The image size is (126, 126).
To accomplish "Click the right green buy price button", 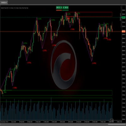I will click(x=66, y=8).
